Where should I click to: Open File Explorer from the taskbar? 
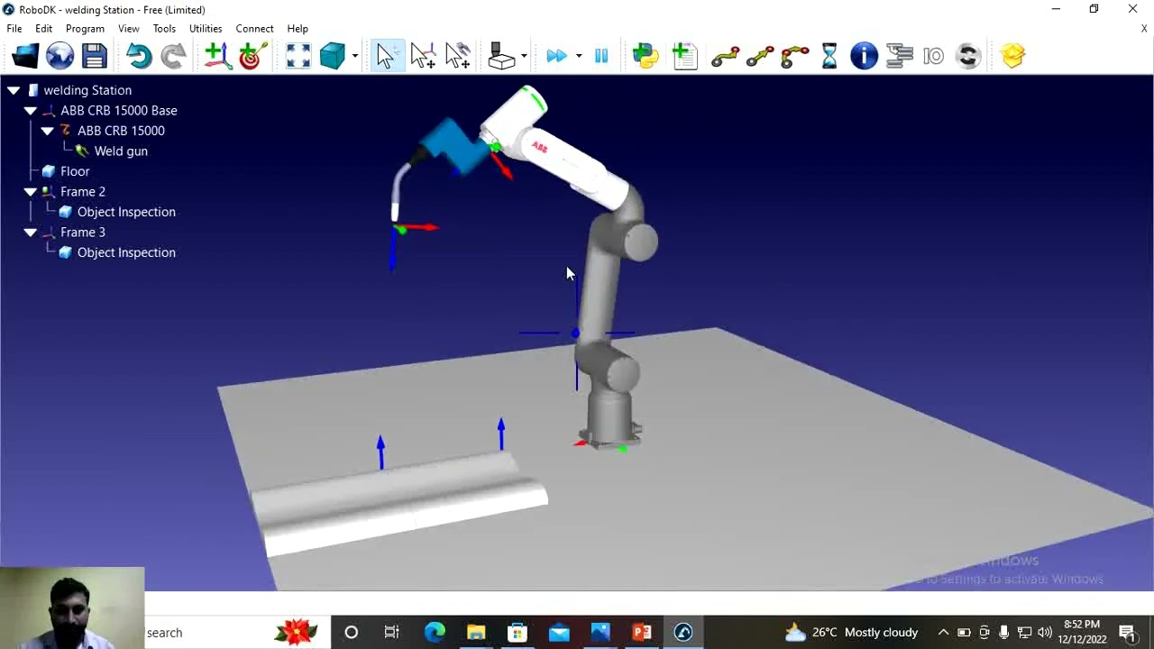point(476,632)
